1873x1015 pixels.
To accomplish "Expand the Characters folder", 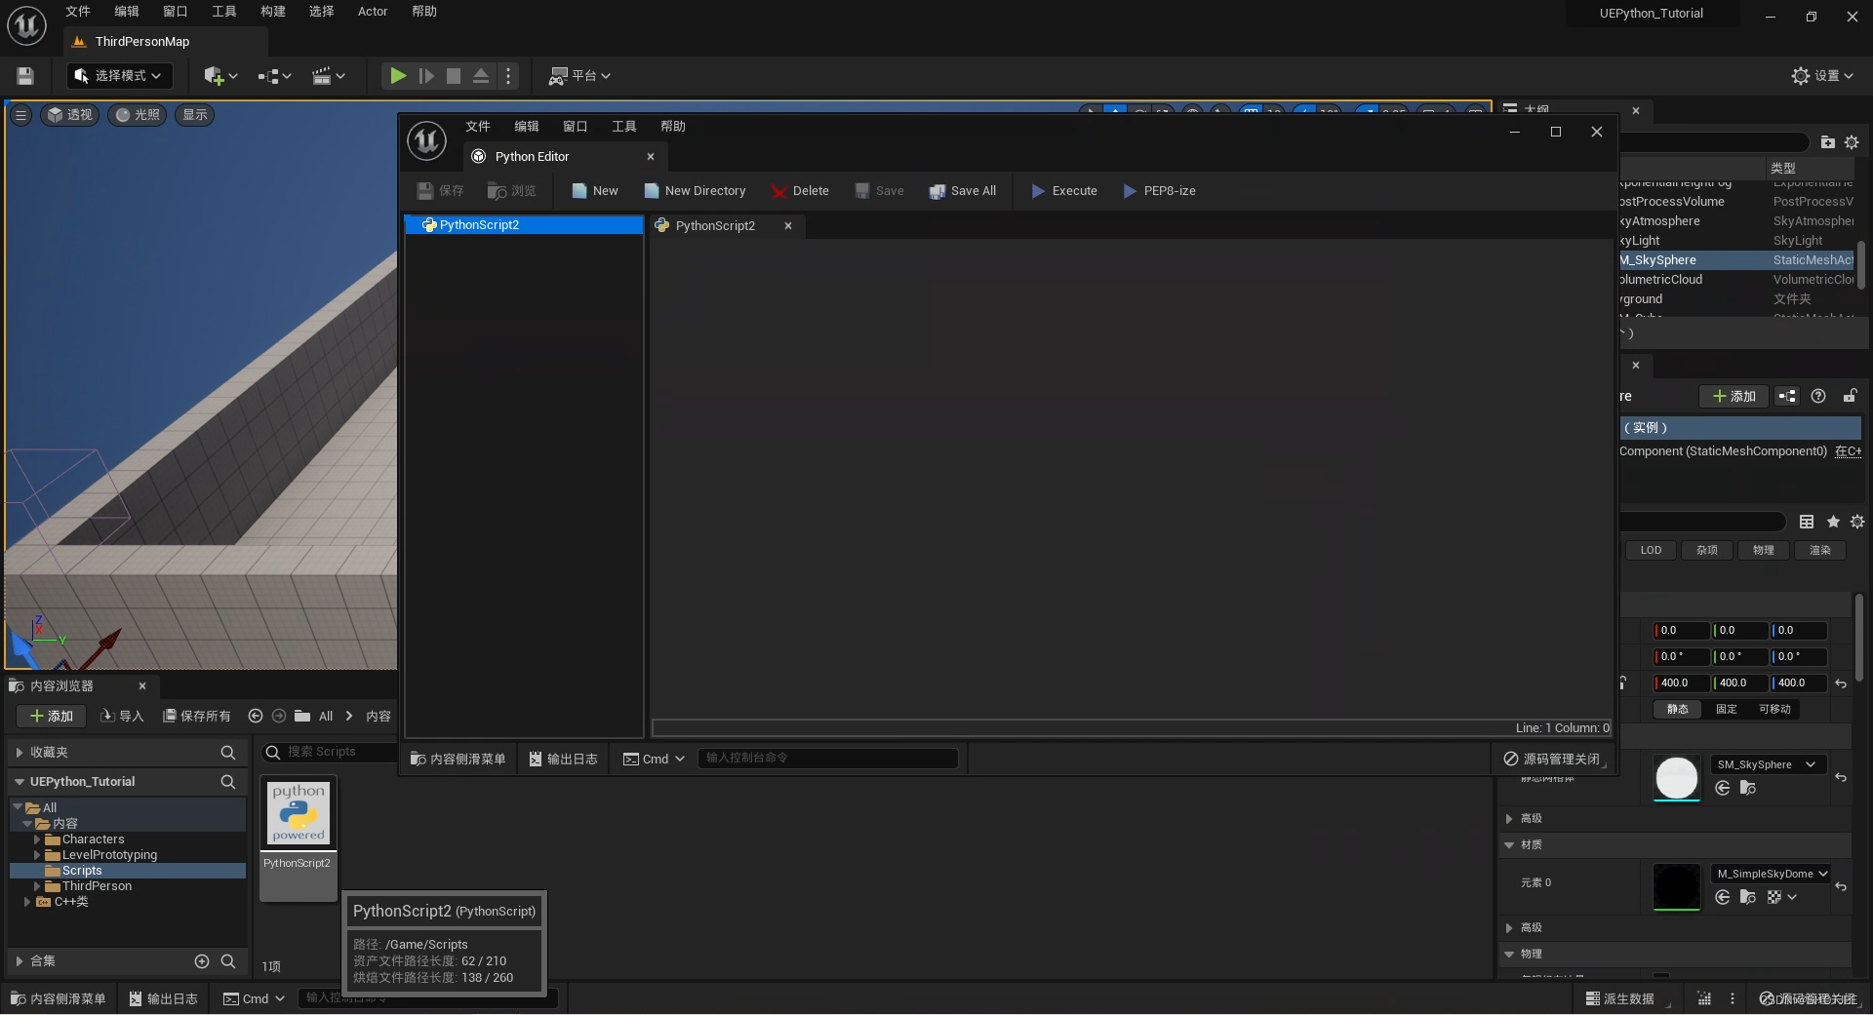I will (37, 839).
